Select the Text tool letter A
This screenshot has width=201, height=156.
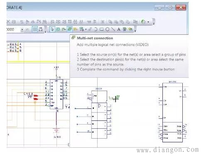click(x=119, y=29)
